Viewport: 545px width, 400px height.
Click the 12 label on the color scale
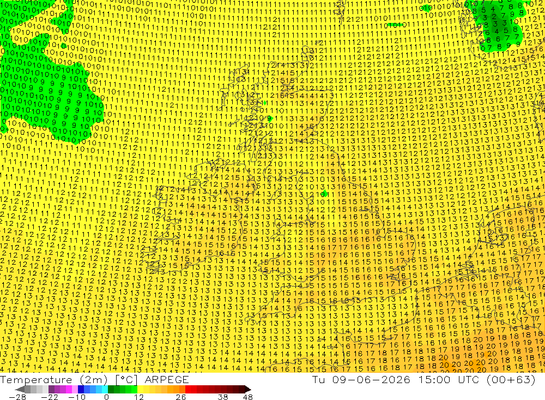click(138, 397)
